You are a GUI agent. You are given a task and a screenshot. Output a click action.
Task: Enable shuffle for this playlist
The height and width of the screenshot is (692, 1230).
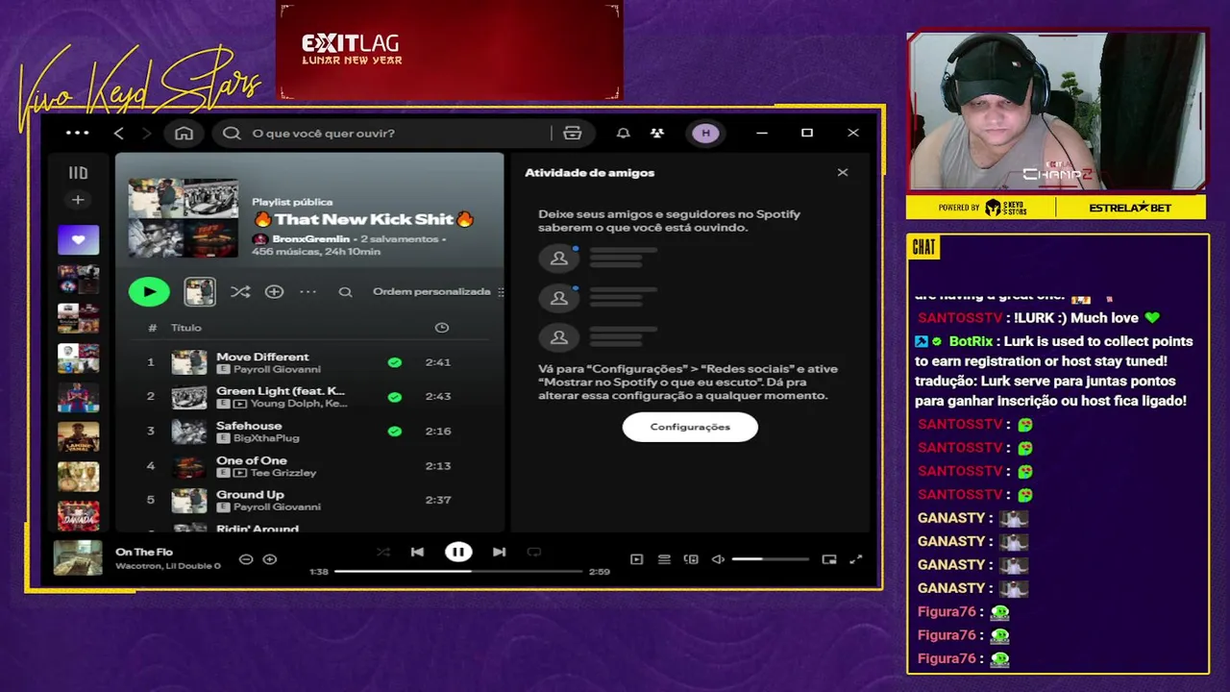pos(240,291)
